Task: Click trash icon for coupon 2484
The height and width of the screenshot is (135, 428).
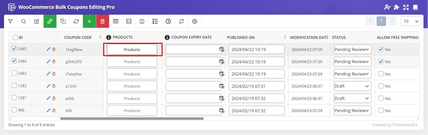Action: coord(54,62)
